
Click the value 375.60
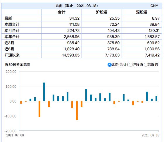(x=113, y=43)
